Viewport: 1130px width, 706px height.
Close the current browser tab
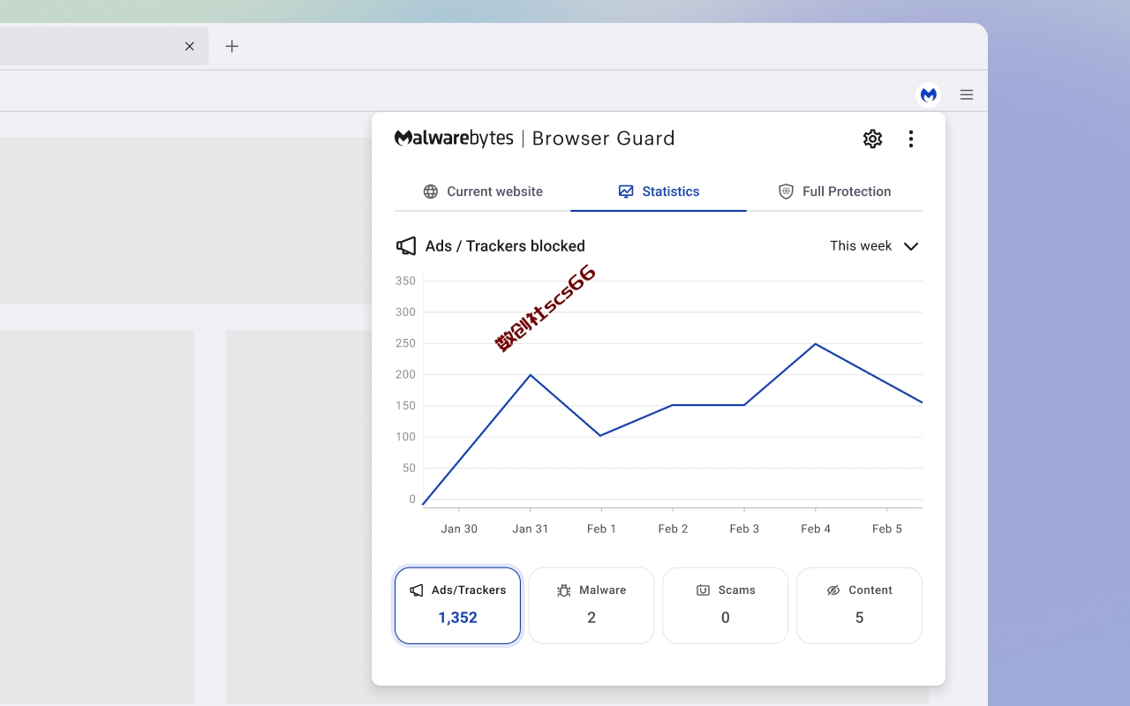click(x=189, y=46)
